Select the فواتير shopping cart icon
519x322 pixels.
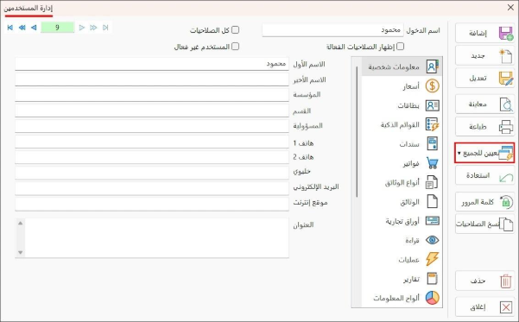click(x=433, y=163)
